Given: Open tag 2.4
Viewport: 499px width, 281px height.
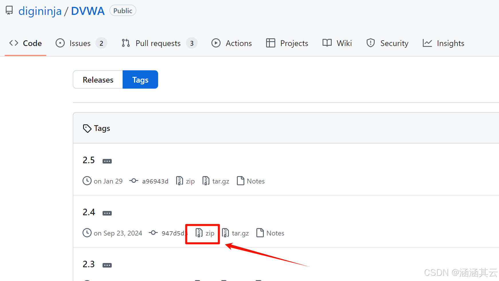Looking at the screenshot, I should [89, 212].
